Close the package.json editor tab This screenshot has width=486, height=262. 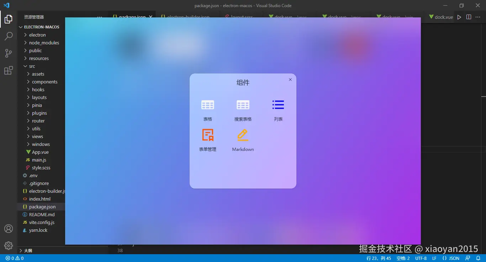click(x=151, y=17)
